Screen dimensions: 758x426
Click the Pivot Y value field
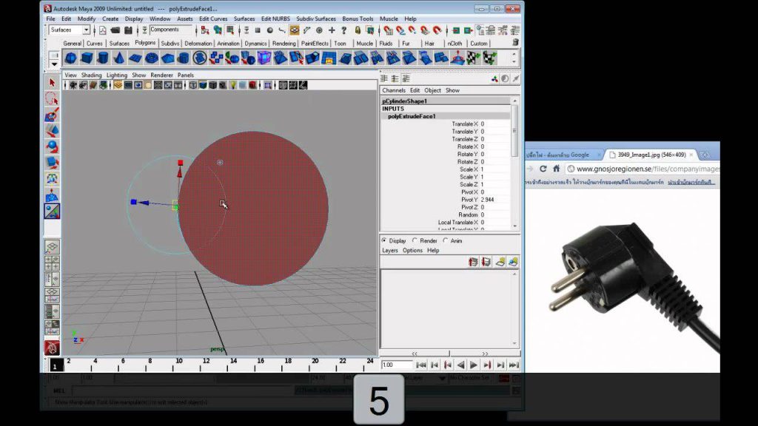494,200
